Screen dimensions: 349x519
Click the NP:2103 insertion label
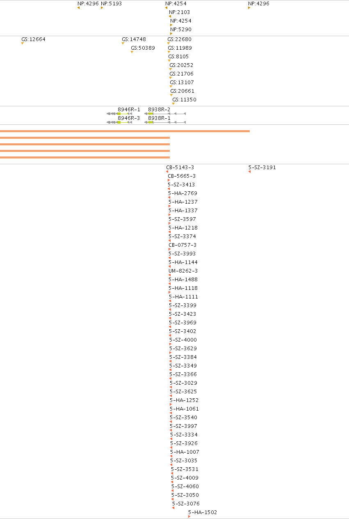[179, 12]
